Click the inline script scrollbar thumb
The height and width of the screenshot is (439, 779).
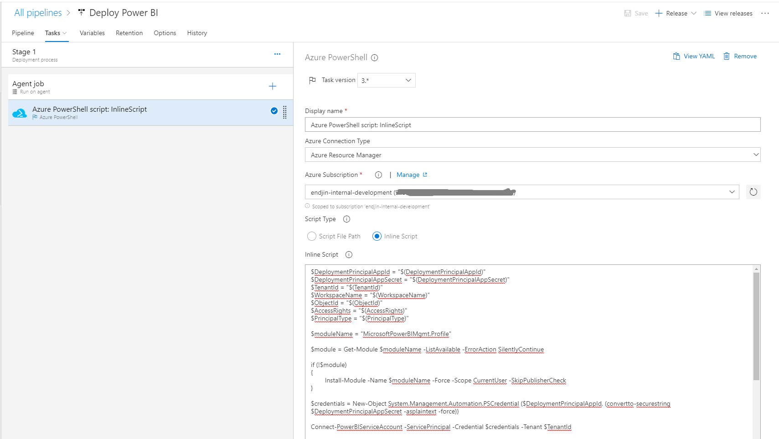click(x=756, y=326)
